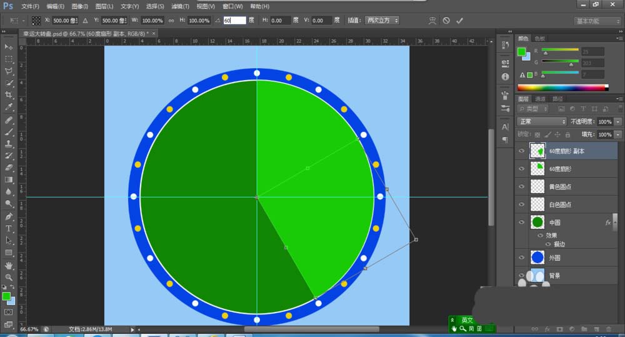Select the Eraser tool

[8, 168]
